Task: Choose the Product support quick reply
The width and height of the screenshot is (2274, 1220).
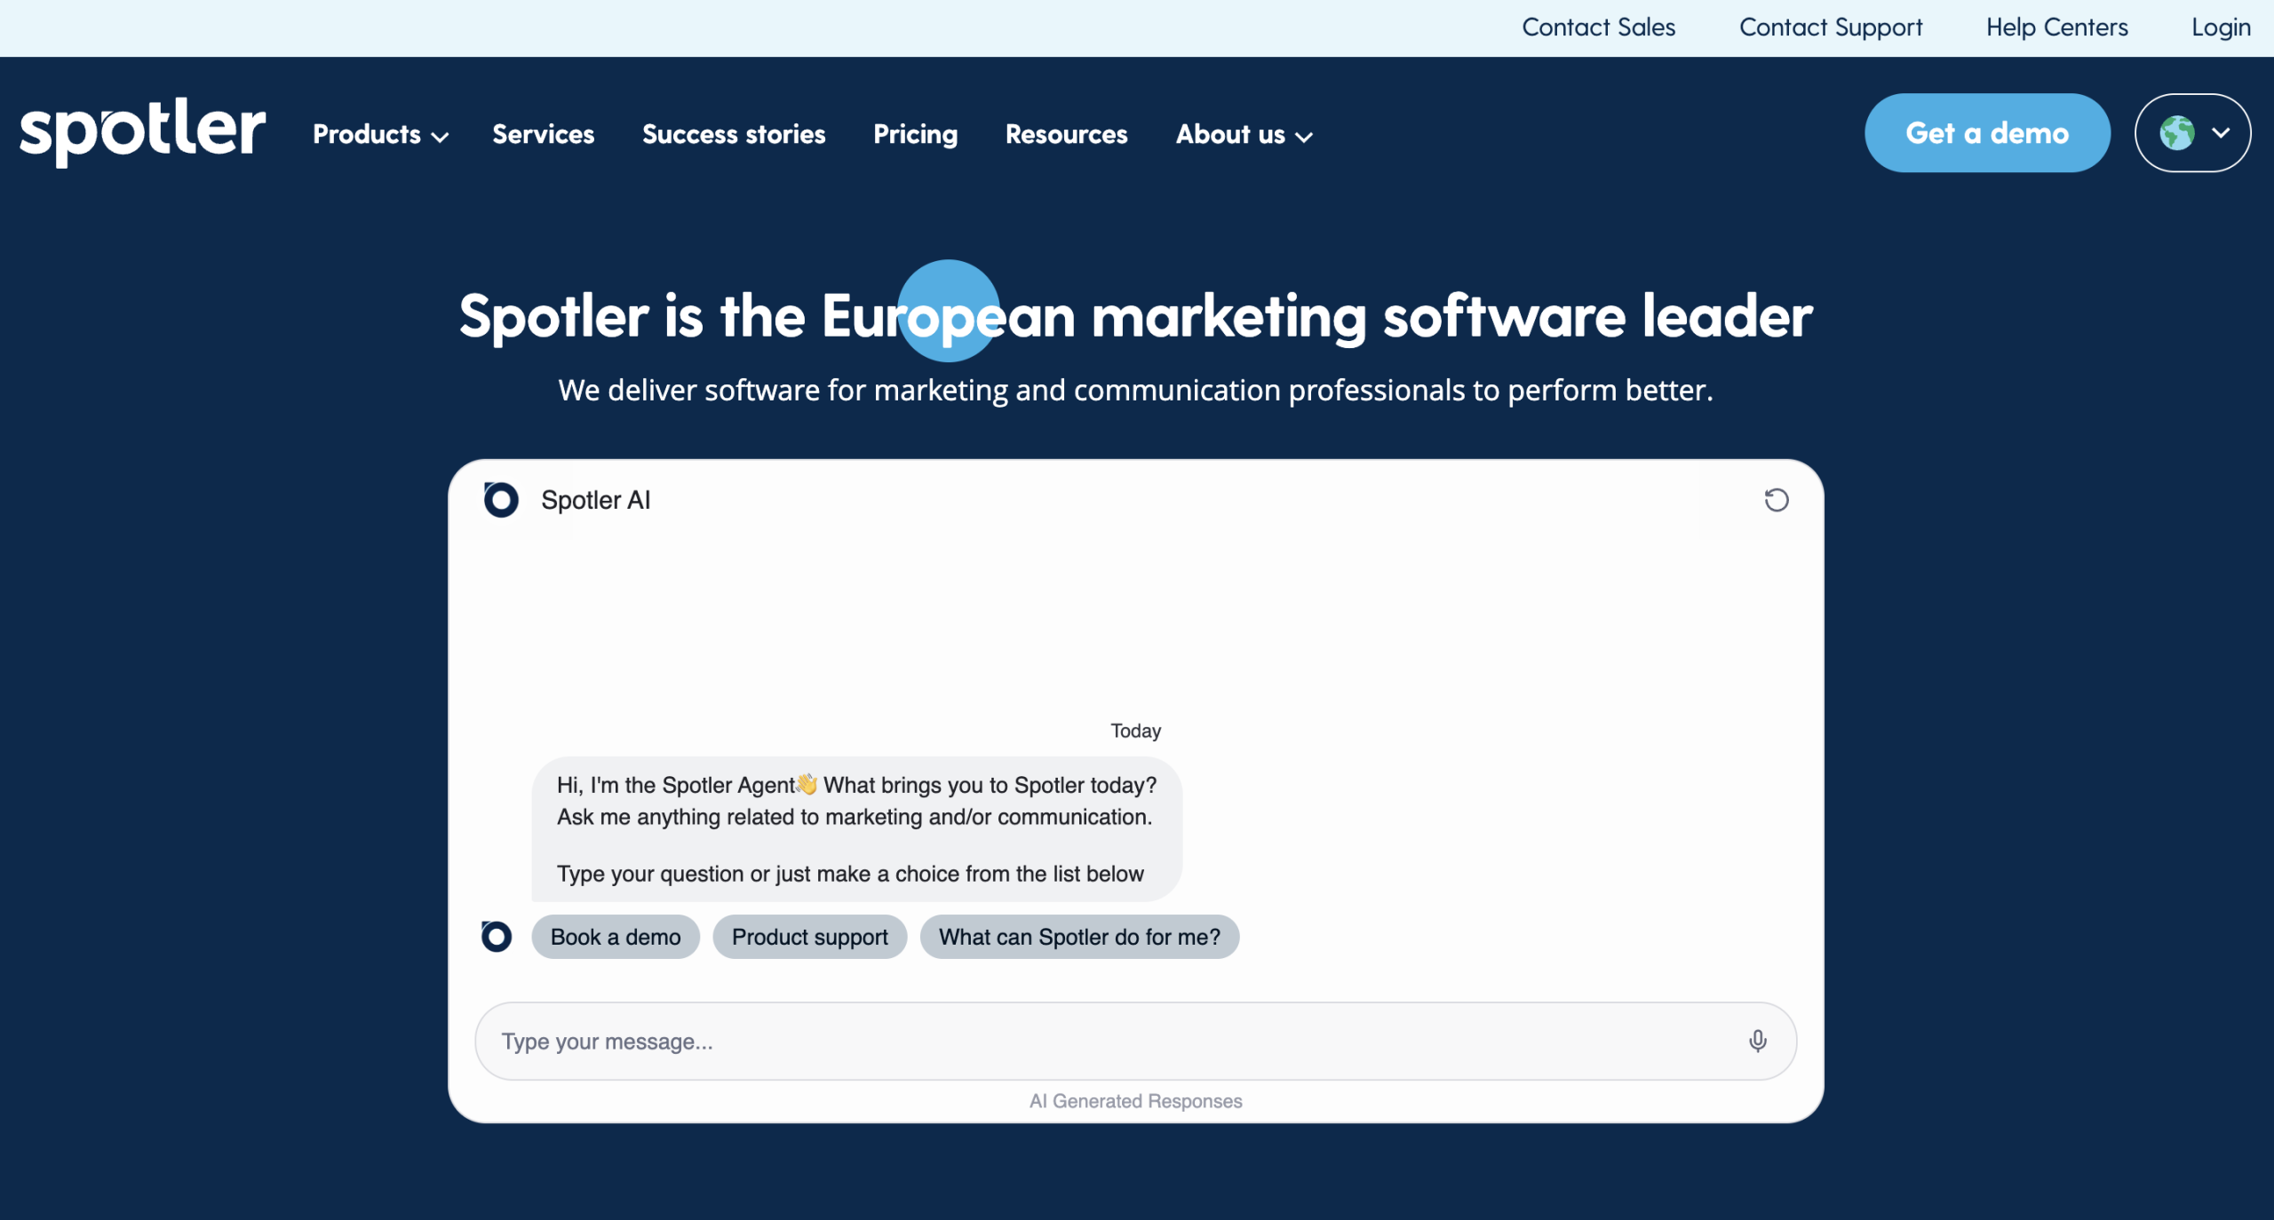Action: click(x=809, y=937)
